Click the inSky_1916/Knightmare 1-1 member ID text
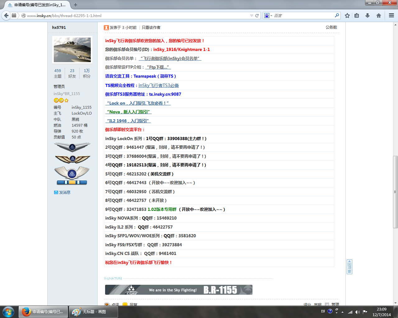 pyautogui.click(x=182, y=49)
